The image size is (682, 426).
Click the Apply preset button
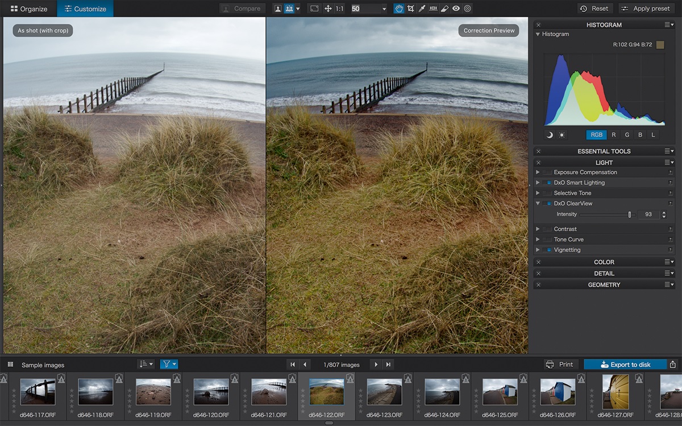pos(647,9)
